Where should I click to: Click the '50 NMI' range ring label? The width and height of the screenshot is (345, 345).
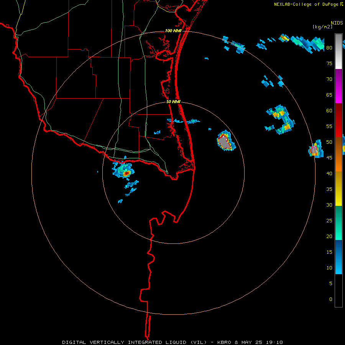pyautogui.click(x=173, y=102)
